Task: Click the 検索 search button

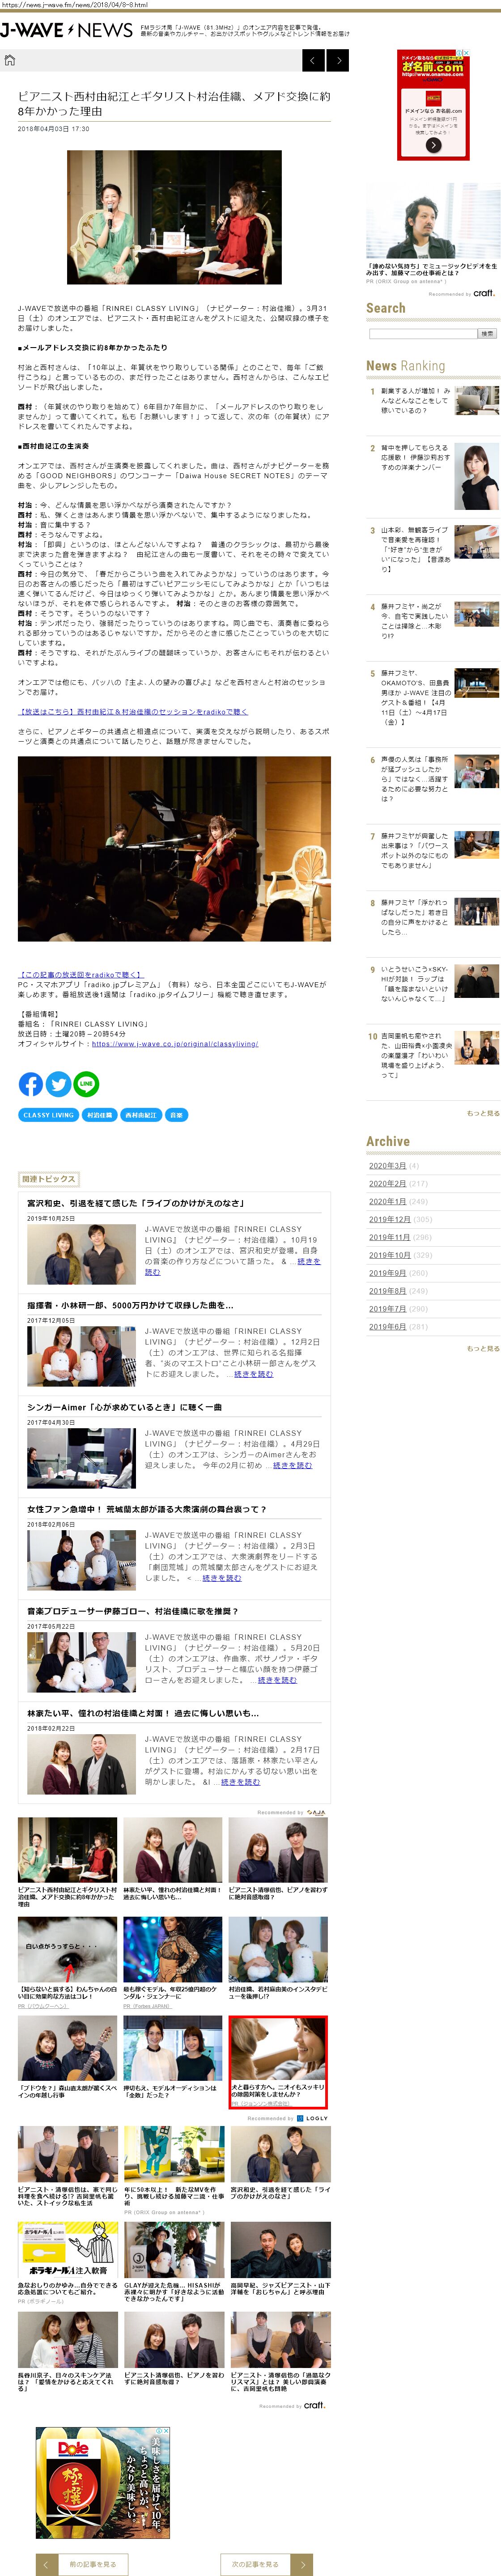Action: tap(487, 333)
